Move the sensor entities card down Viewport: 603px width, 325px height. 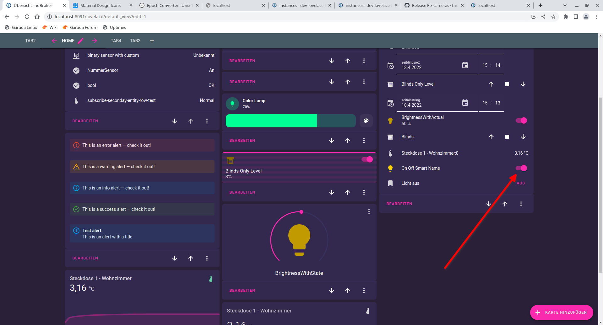[x=175, y=121]
